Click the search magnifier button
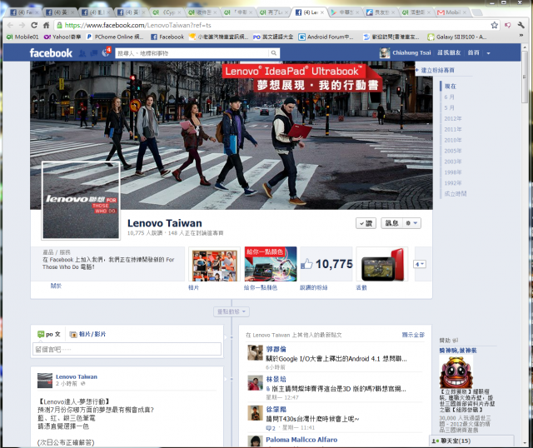 tap(274, 53)
